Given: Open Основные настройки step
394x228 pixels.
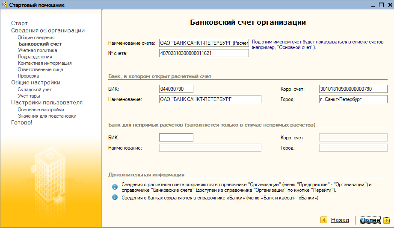Looking at the screenshot, I should [41, 110].
